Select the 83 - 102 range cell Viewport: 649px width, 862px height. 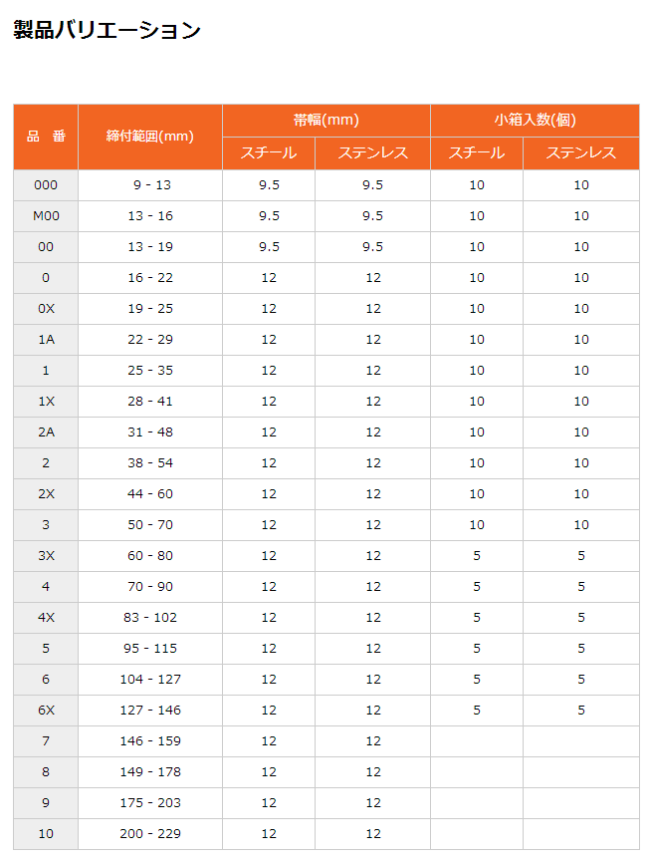150,618
